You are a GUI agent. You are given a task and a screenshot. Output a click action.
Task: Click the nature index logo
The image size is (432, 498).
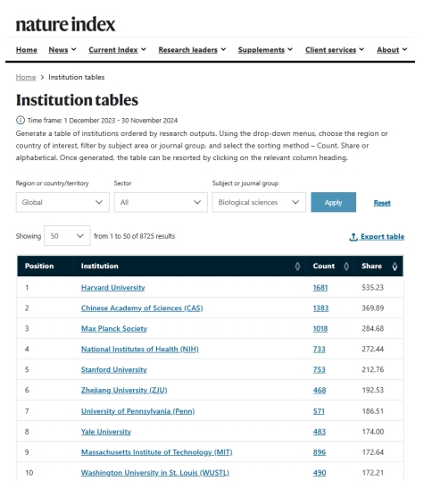(65, 25)
